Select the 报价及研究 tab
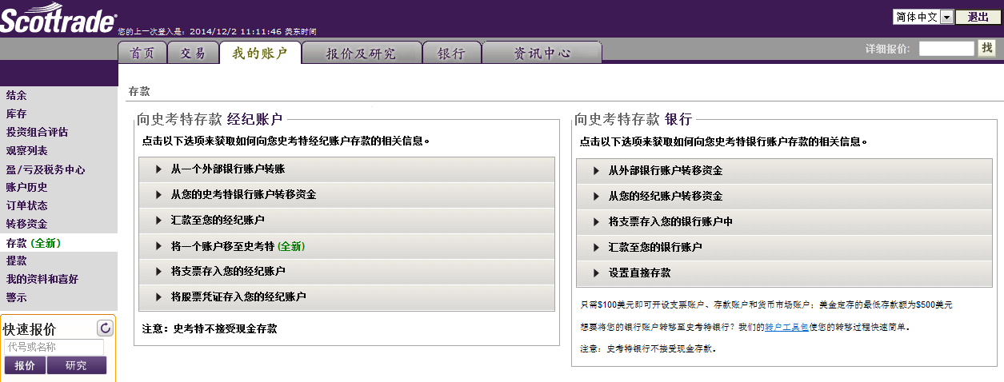Viewport: 1004px width, 382px height. 361,54
